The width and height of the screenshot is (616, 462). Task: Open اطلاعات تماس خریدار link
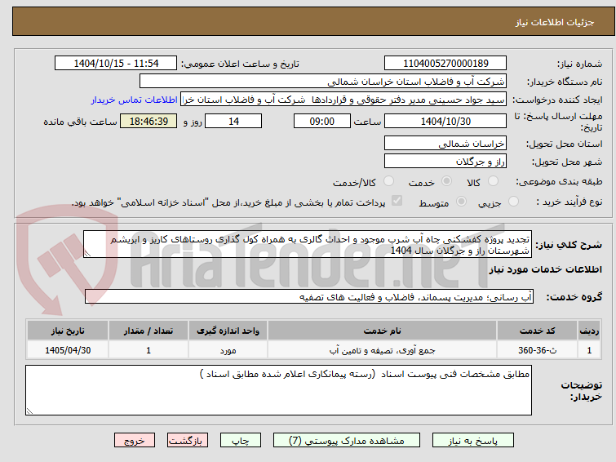pos(135,100)
